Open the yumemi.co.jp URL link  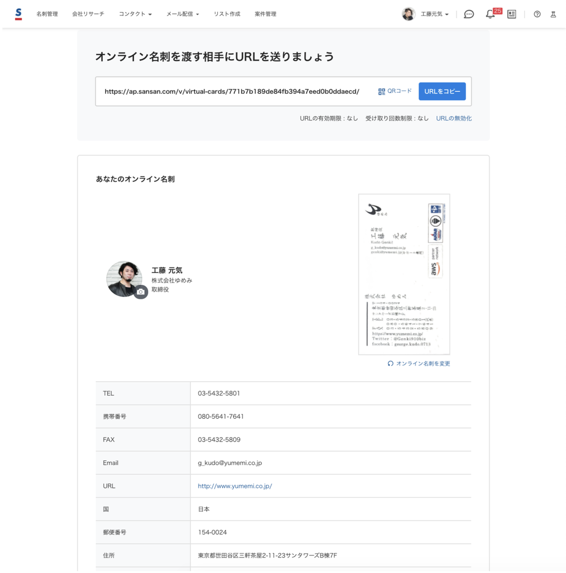click(235, 486)
